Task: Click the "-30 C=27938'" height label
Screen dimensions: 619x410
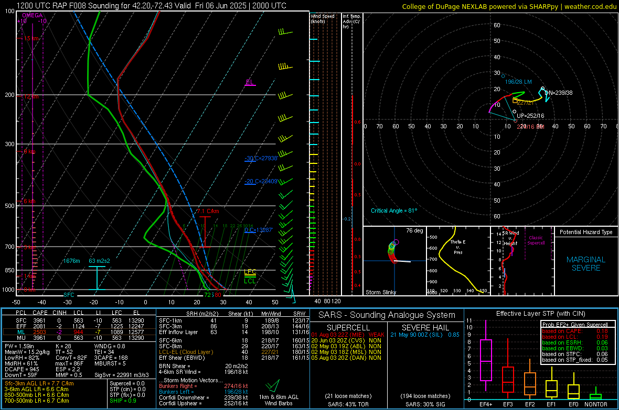Action: pyautogui.click(x=261, y=158)
